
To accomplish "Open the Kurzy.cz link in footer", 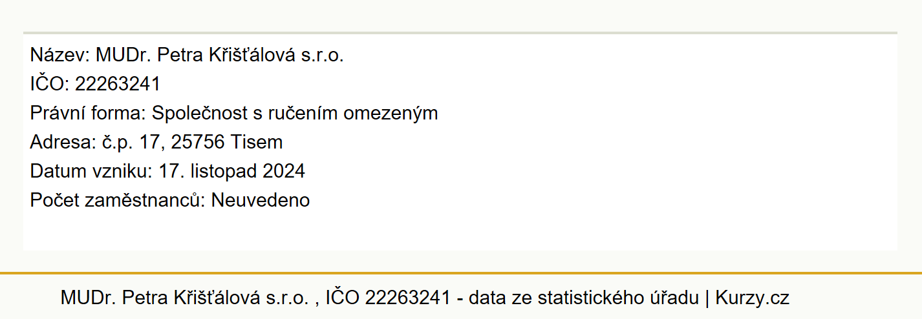I will (753, 298).
